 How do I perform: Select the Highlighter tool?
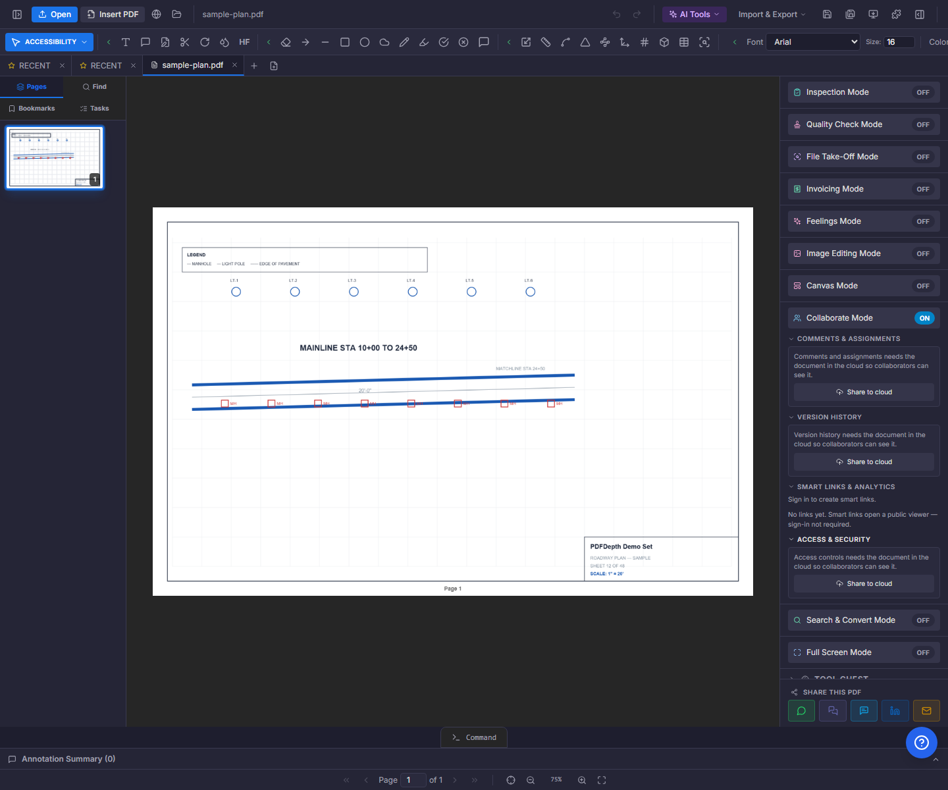[x=424, y=42]
